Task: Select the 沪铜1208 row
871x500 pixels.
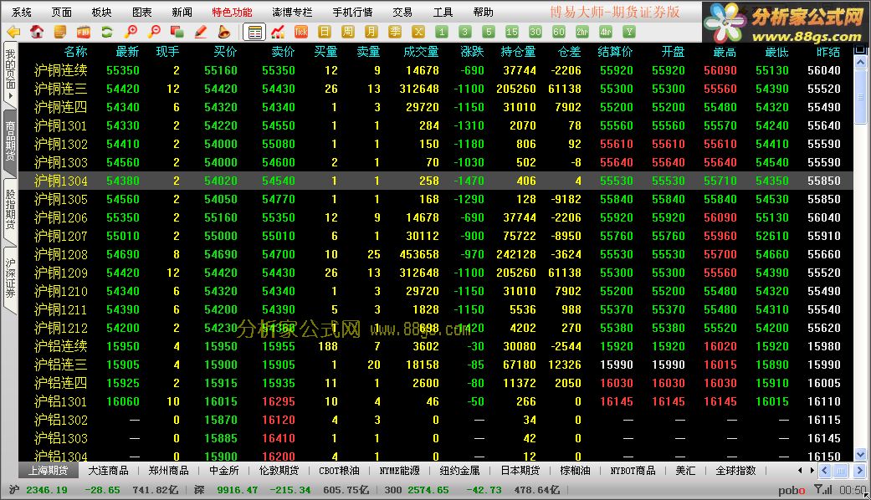Action: pyautogui.click(x=435, y=254)
